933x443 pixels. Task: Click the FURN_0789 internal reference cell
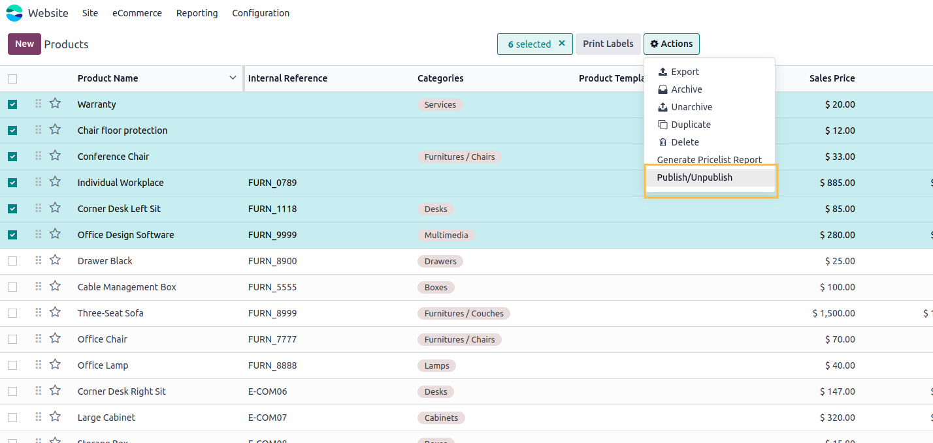point(272,183)
